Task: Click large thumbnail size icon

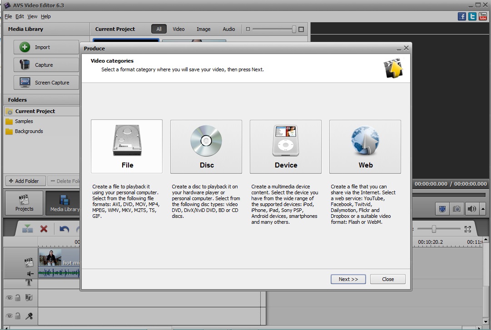Action: (x=301, y=29)
